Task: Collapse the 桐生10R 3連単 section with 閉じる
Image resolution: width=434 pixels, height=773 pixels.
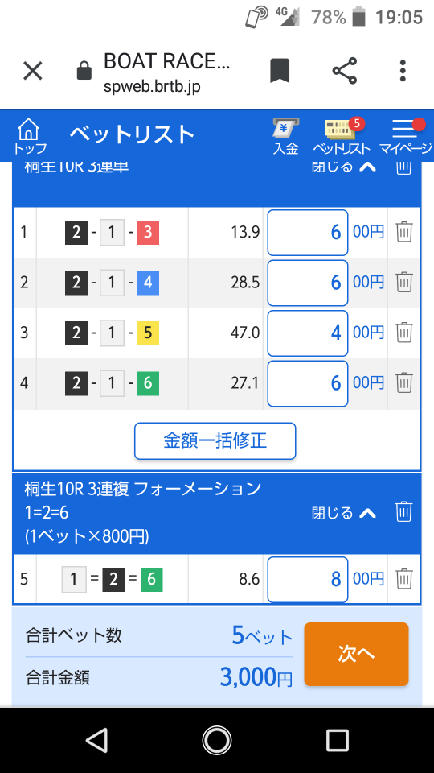Action: pyautogui.click(x=344, y=167)
